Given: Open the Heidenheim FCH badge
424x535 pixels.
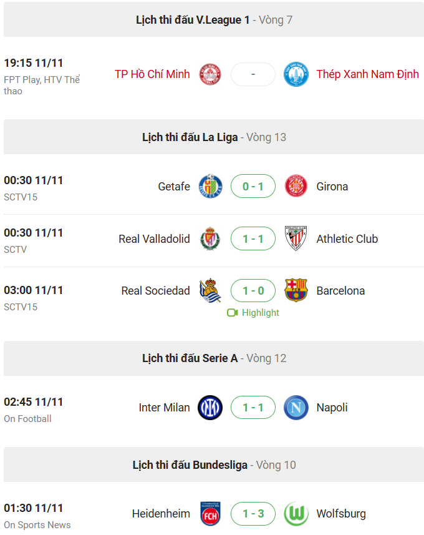Looking at the screenshot, I should point(210,514).
